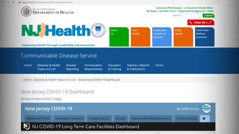
Task: Click Go Back to Main COVID-19 page
Action: point(41,99)
